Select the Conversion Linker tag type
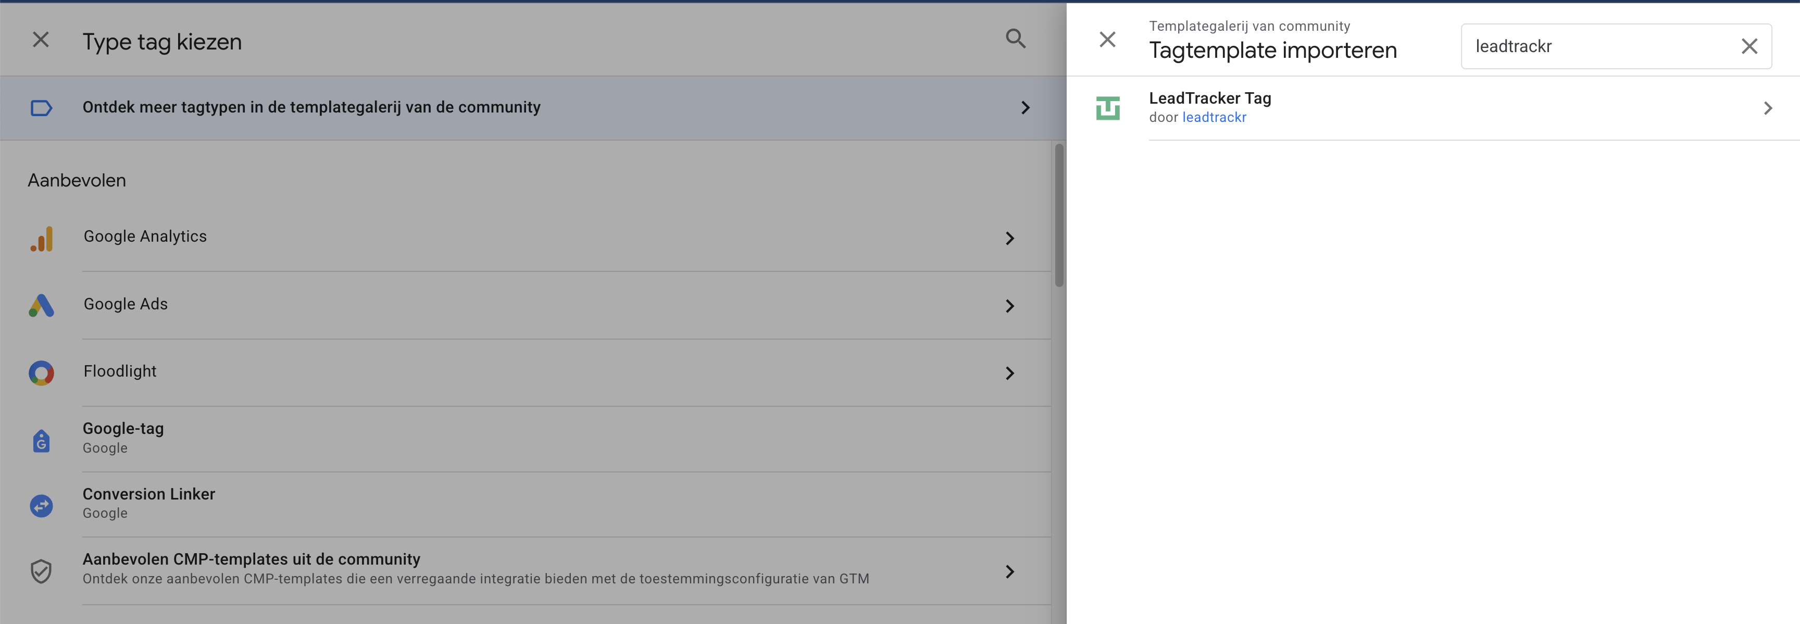 click(x=149, y=494)
